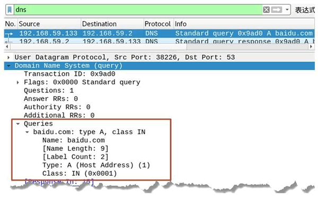The height and width of the screenshot is (199, 318).
Task: Collapse the Queries tree node
Action: 18,124
